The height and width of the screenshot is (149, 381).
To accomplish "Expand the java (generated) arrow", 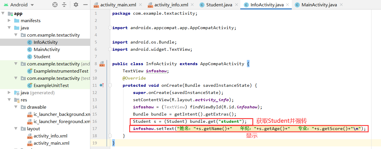I will pyautogui.click(x=9, y=93).
